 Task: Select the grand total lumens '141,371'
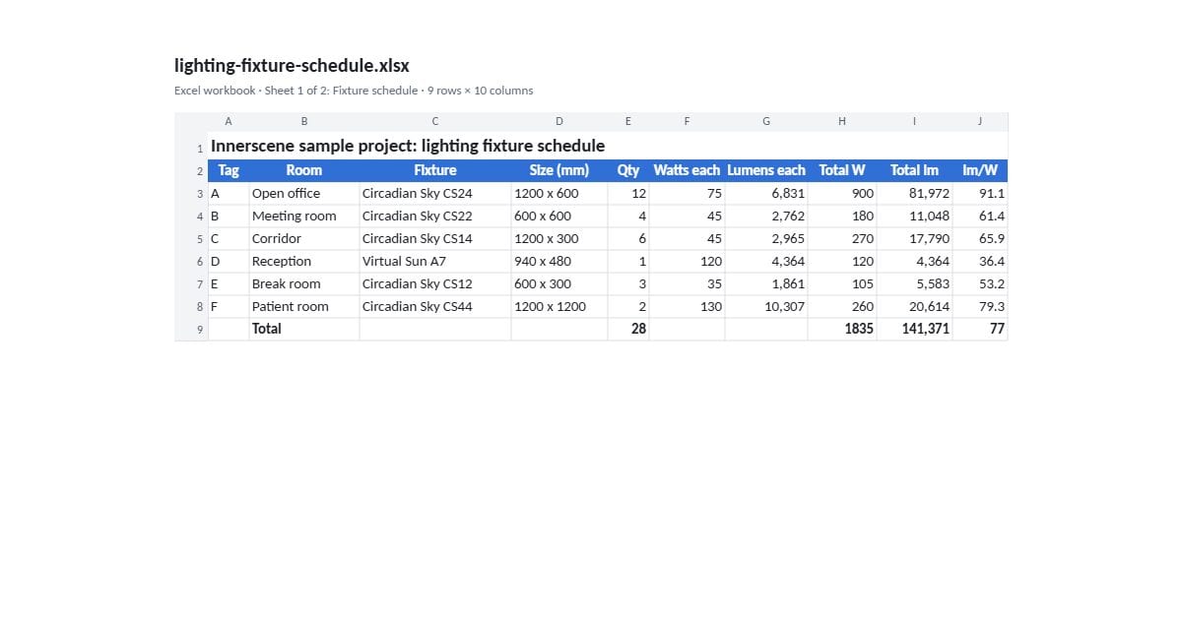915,330
